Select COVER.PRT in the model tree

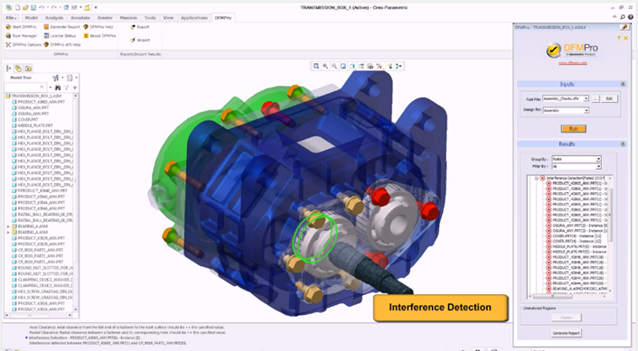tap(28, 120)
